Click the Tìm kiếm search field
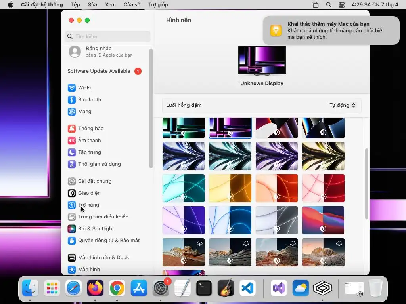Image resolution: width=406 pixels, height=304 pixels. [x=107, y=36]
